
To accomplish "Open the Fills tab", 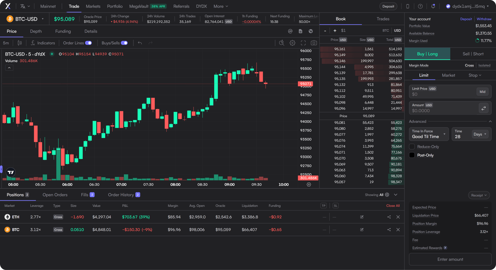I will [86, 195].
